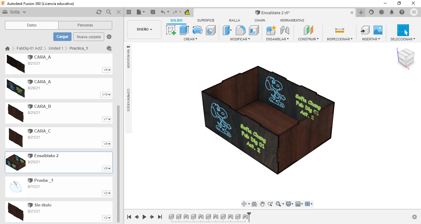Switch to the HERRAMIENTAS ribbon tab
This screenshot has width=421, height=224.
(x=292, y=20)
